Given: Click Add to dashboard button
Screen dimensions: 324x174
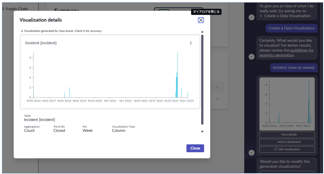Looking at the screenshot, I should [287, 142].
